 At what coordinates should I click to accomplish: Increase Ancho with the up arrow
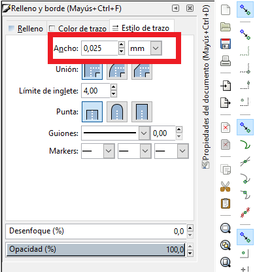tap(122, 44)
